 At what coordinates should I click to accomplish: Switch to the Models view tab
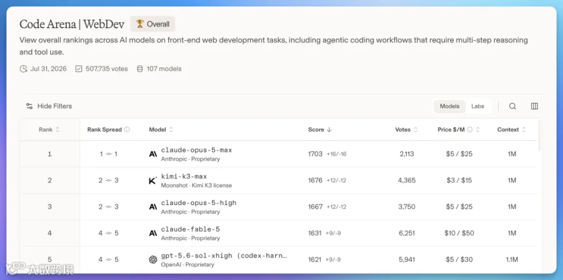450,106
